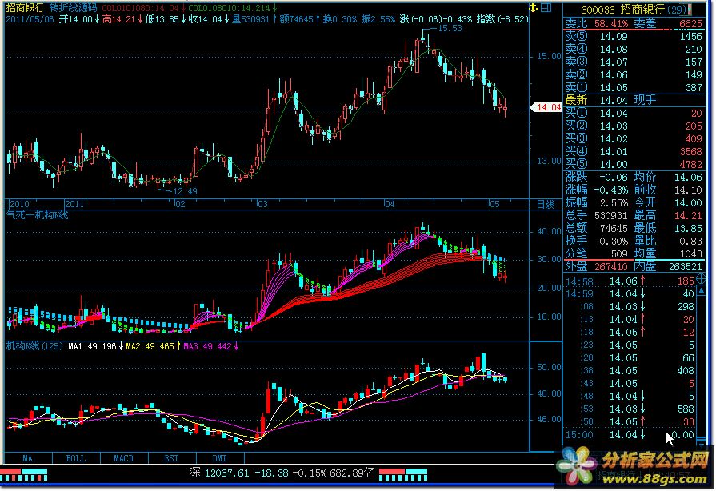Click the 外盘 267410 value
716x491 pixels.
(611, 266)
